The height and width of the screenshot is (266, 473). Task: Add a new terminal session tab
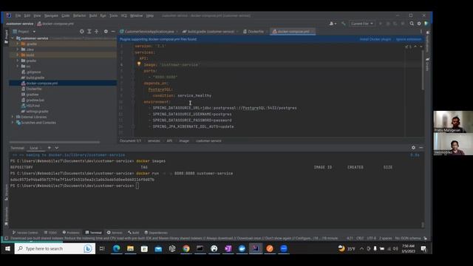(x=50, y=148)
